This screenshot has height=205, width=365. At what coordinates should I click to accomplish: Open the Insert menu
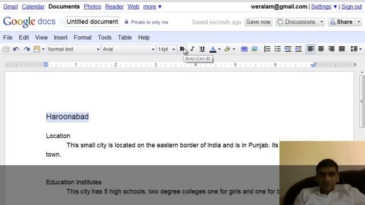click(x=60, y=38)
